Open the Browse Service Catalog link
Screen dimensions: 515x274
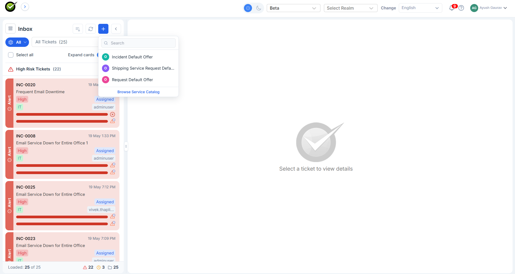(x=138, y=92)
